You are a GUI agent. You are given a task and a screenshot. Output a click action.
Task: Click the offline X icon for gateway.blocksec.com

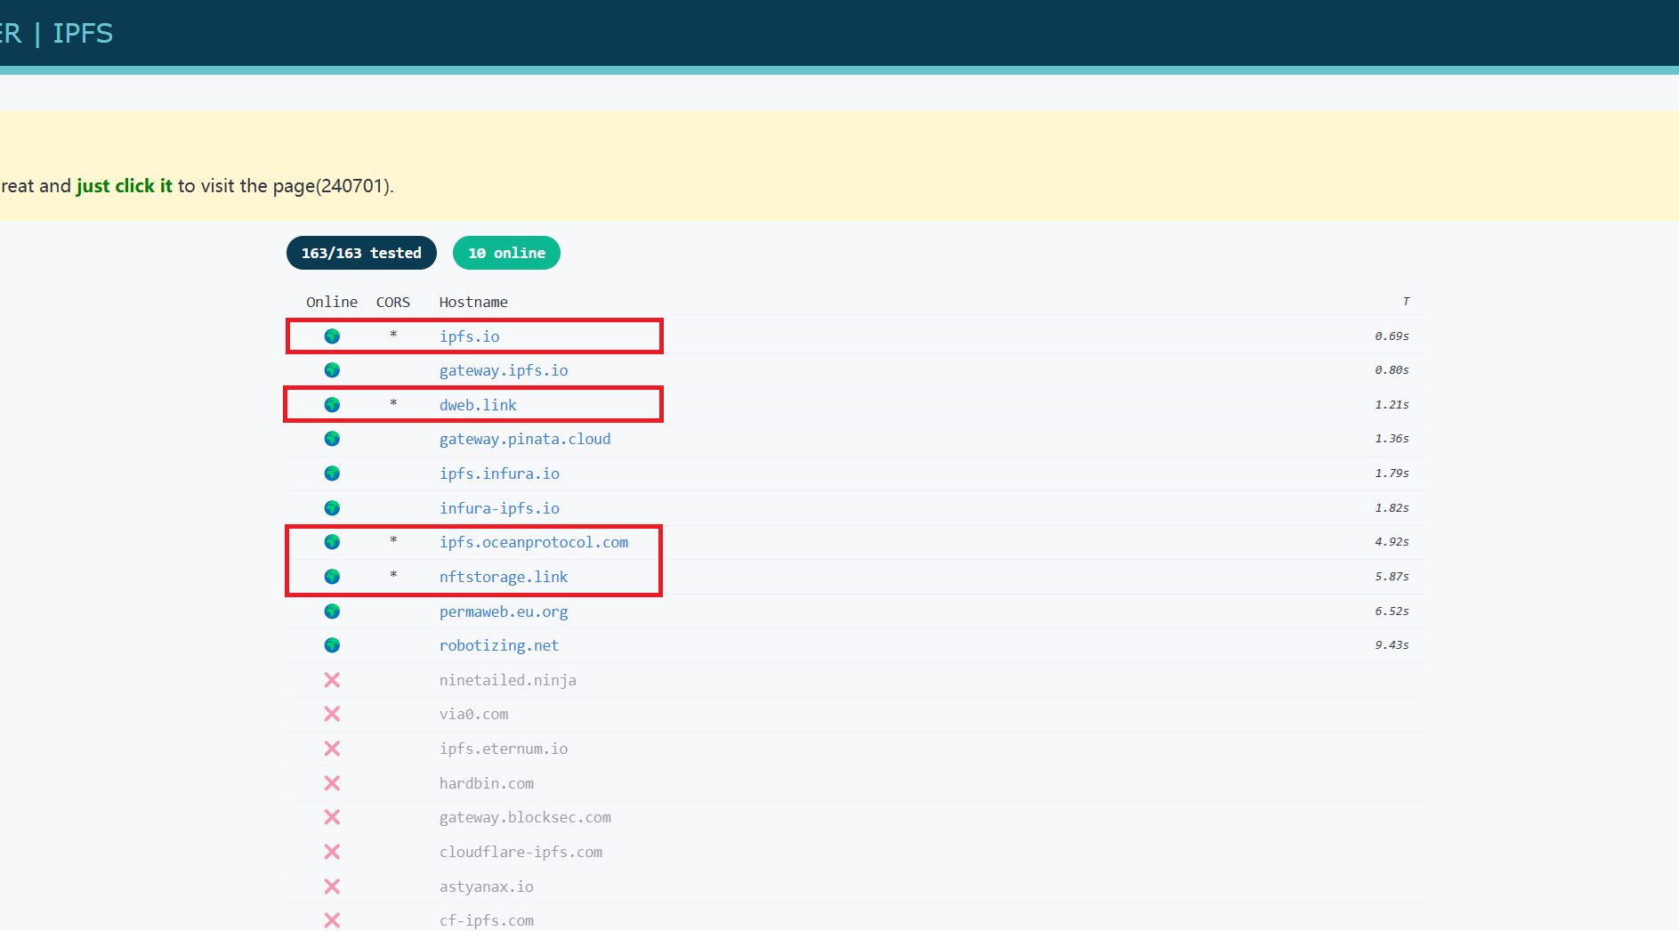tap(332, 817)
